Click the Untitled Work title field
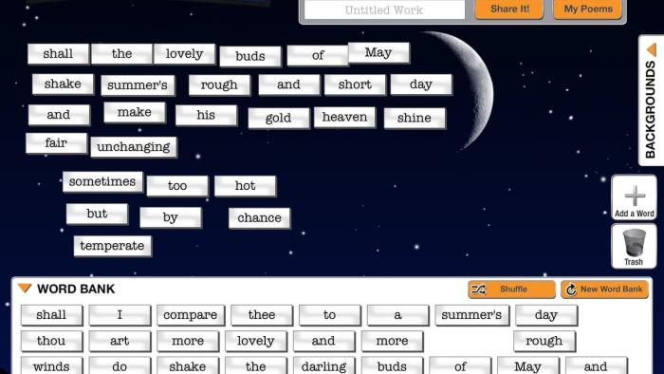Viewport: 664px width, 374px height. [384, 9]
